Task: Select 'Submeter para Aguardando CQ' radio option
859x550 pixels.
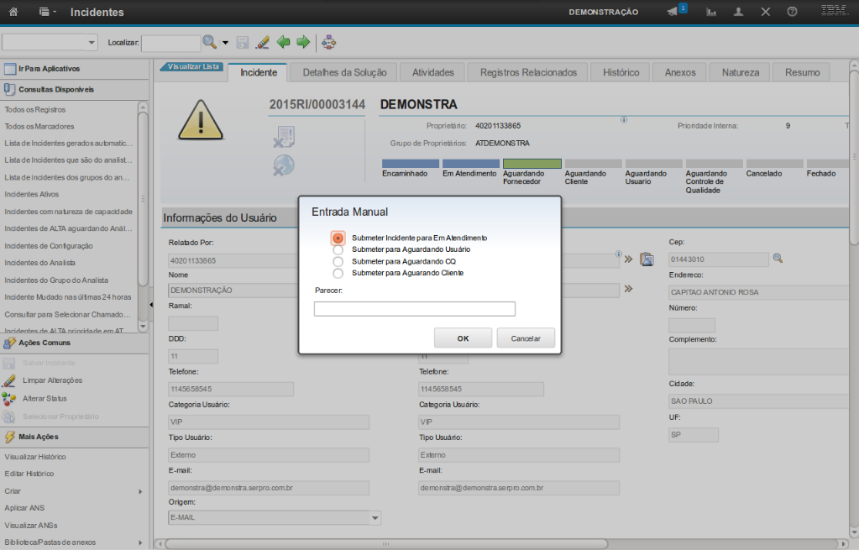Action: coord(338,261)
